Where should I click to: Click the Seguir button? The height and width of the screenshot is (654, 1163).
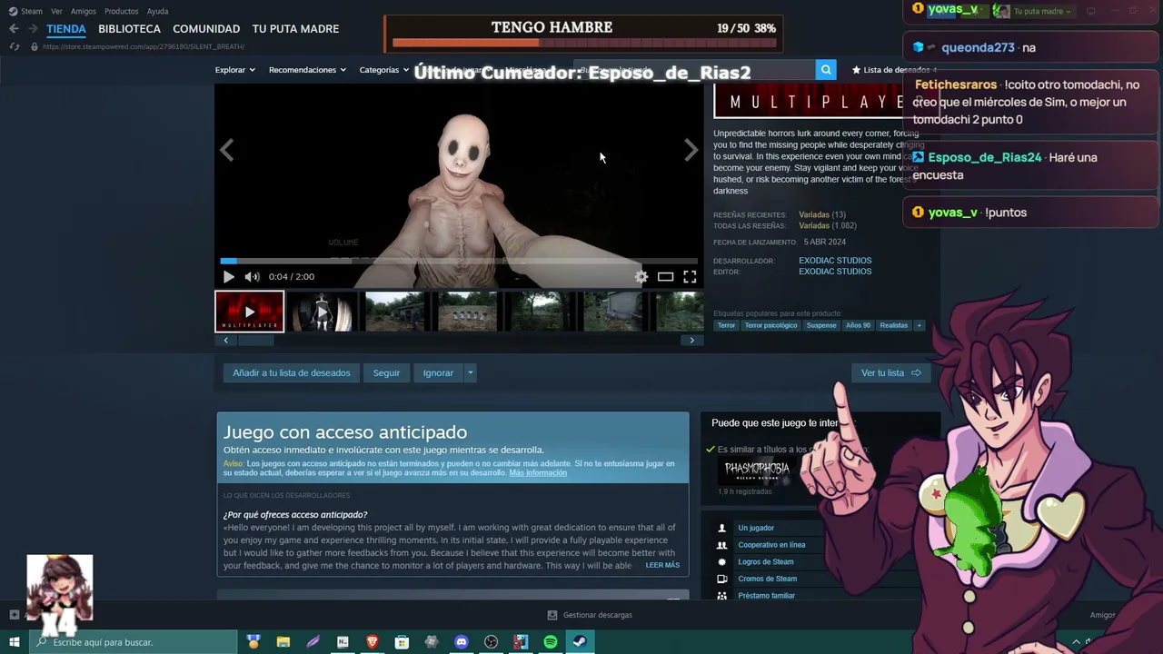coord(386,372)
